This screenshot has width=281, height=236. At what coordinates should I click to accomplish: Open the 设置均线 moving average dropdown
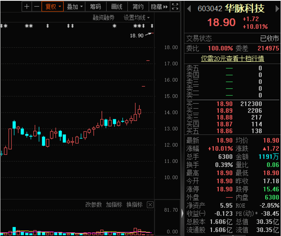click(136, 18)
